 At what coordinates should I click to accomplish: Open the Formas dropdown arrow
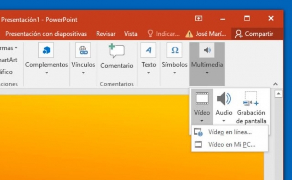pyautogui.click(x=16, y=48)
